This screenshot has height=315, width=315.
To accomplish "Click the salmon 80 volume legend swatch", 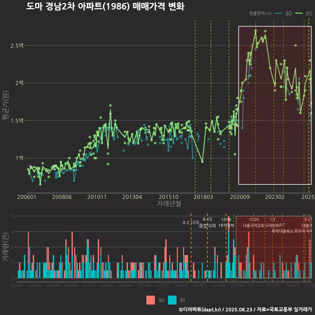I will (x=151, y=300).
